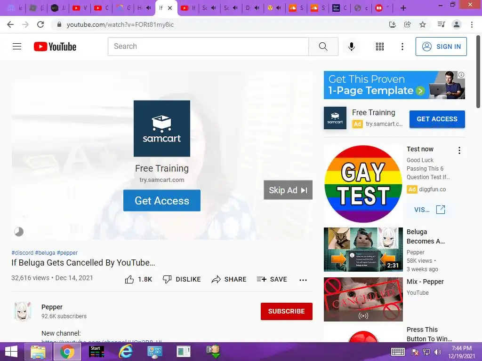The width and height of the screenshot is (482, 361).
Task: Click the magnifier search button
Action: (323, 47)
